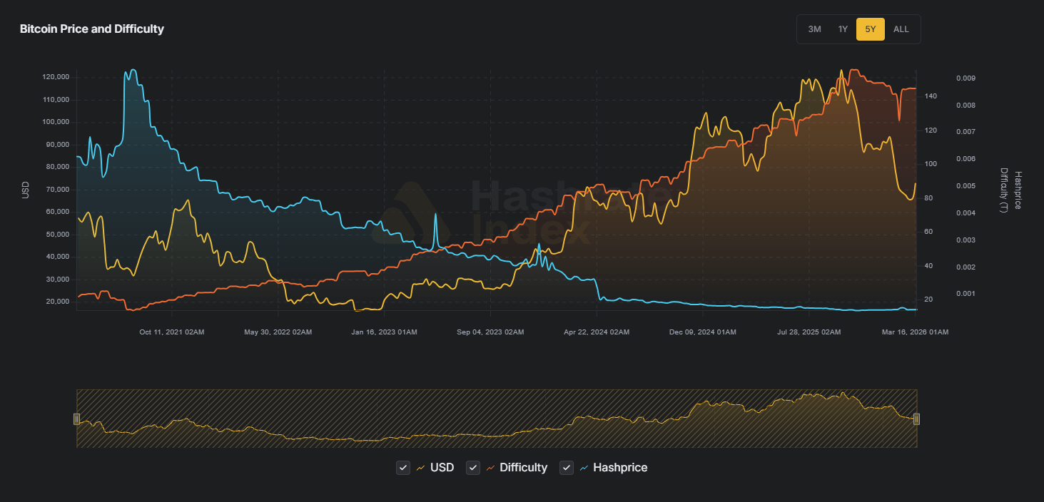Click the Apr 22, 2024 x-axis label
1044x502 pixels.
(x=597, y=332)
